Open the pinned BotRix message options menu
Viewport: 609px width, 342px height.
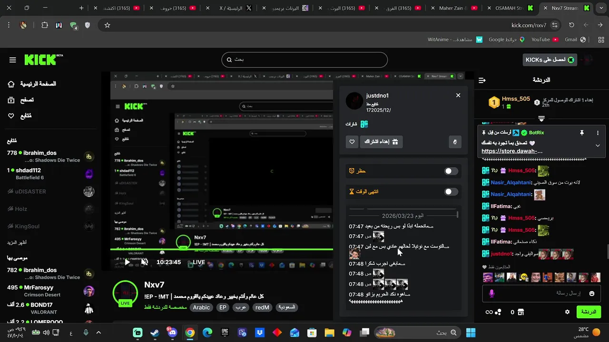tap(598, 133)
